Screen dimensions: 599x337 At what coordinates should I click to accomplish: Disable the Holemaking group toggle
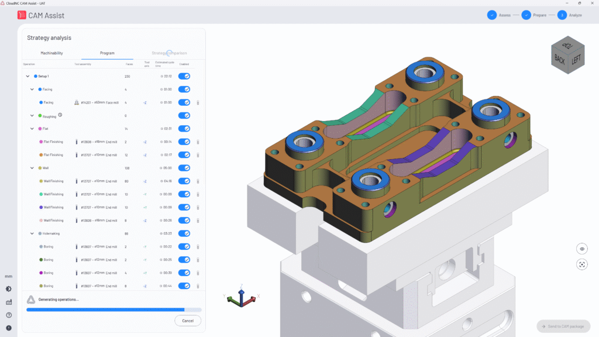(x=184, y=233)
